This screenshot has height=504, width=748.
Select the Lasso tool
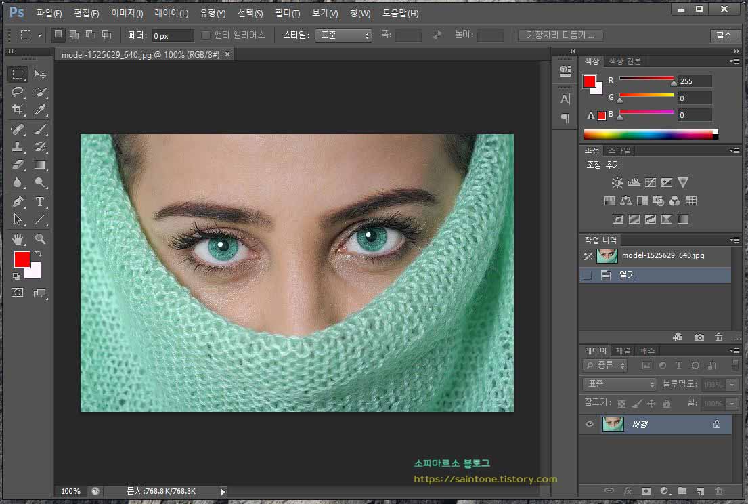(18, 92)
